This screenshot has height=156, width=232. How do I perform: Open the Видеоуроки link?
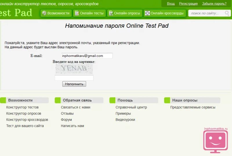point(125,120)
